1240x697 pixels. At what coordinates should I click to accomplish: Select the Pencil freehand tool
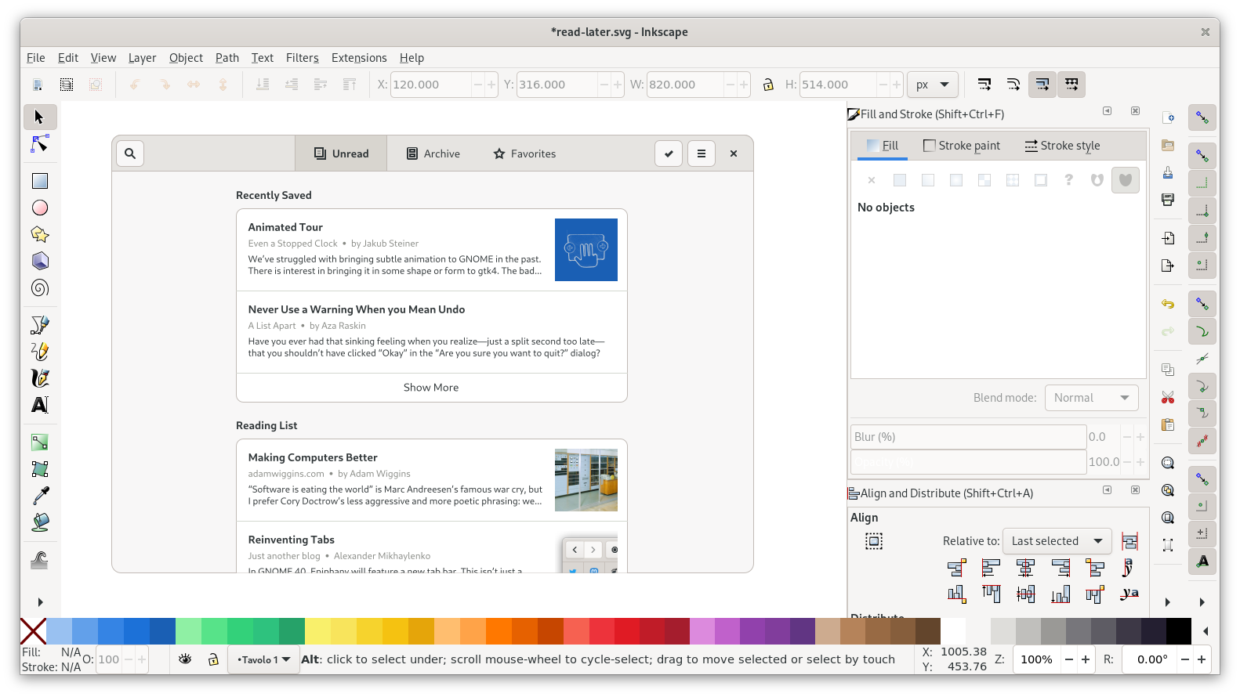pyautogui.click(x=40, y=352)
